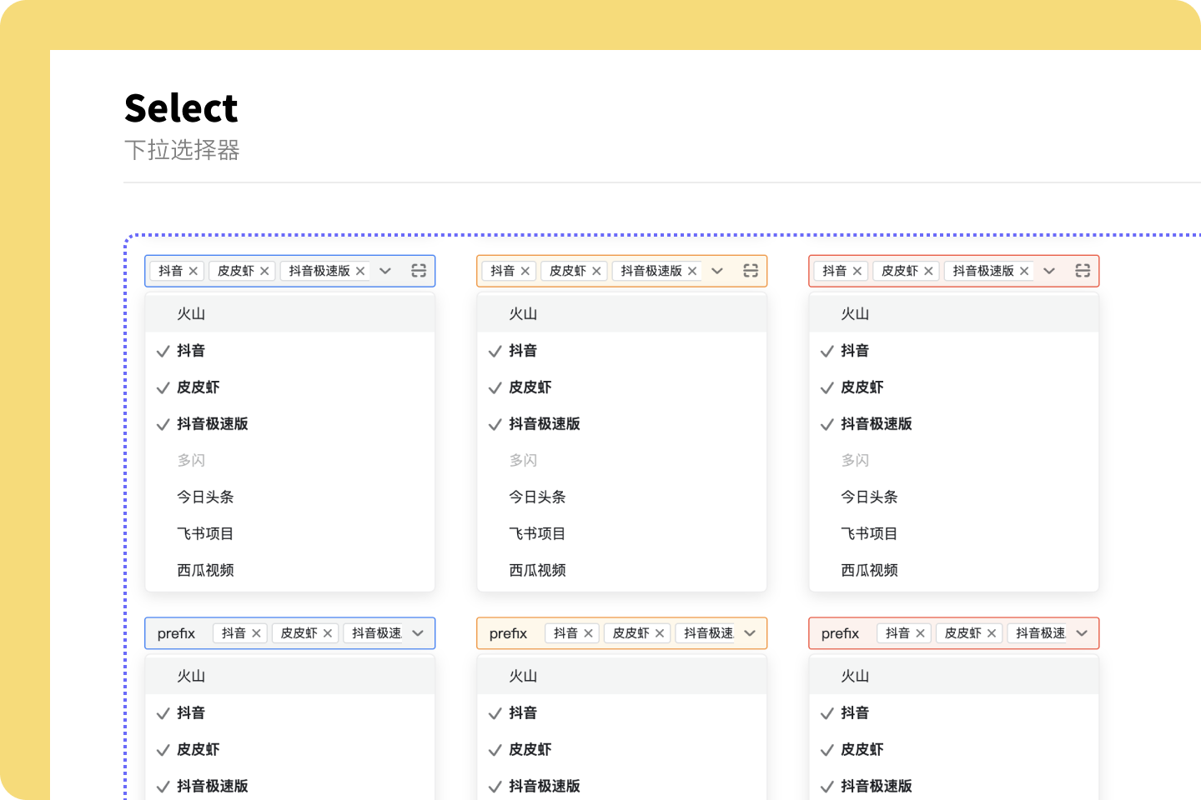Choose 火山 under red prefix select
The height and width of the screenshot is (800, 1201).
pyautogui.click(x=954, y=677)
